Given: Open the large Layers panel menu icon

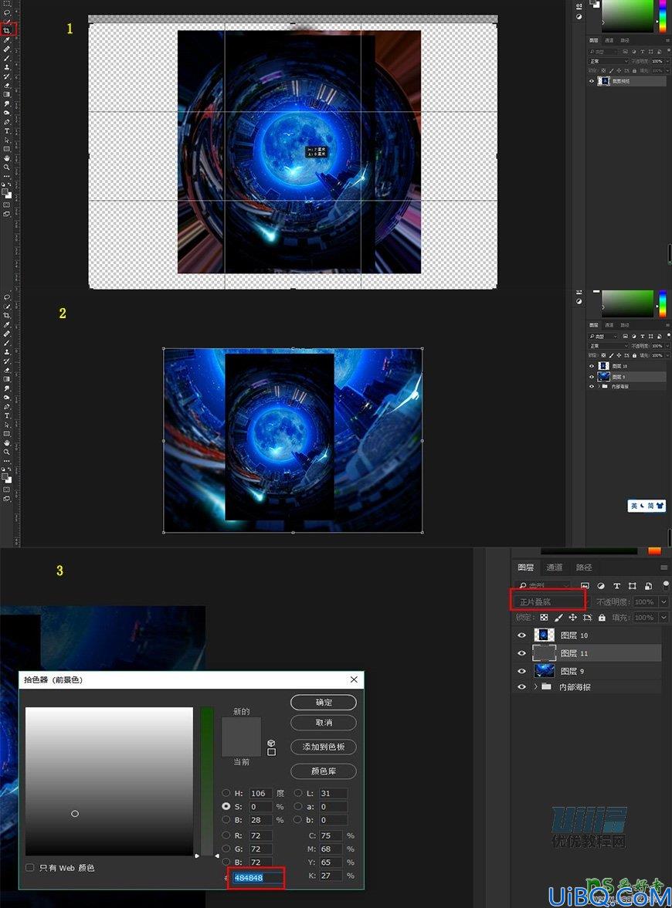Looking at the screenshot, I should click(664, 567).
